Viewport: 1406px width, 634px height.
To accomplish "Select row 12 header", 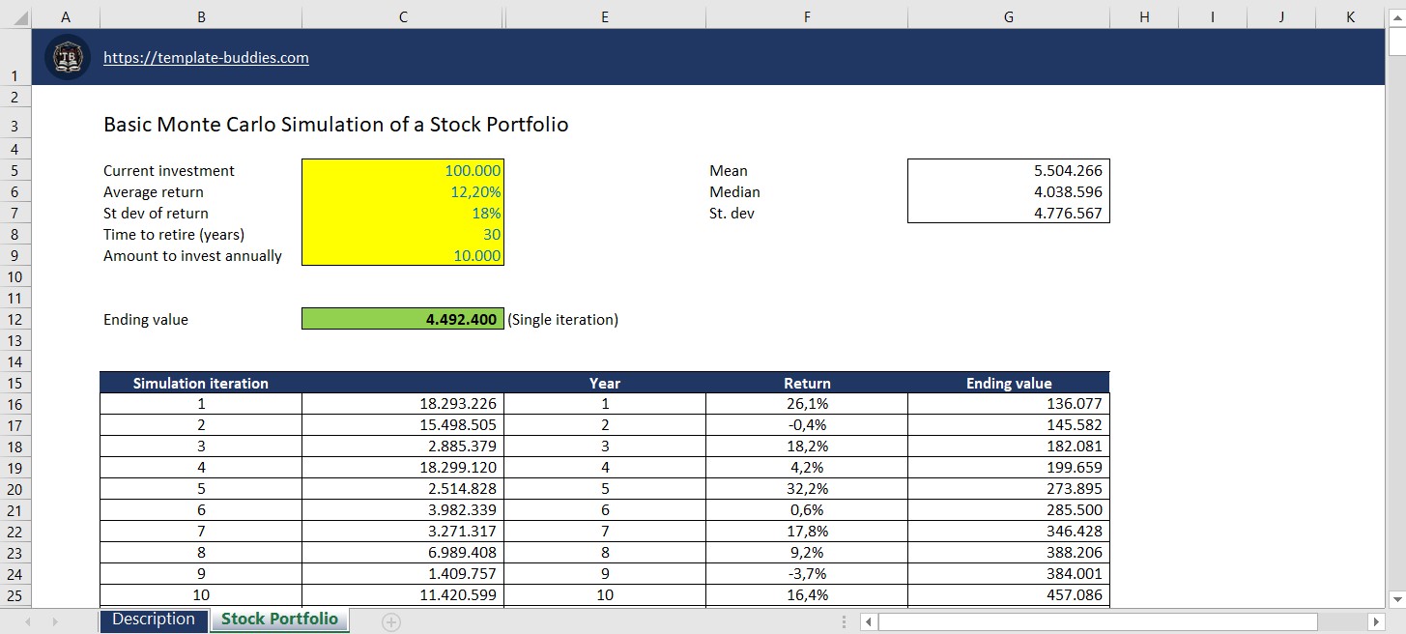I will [15, 319].
